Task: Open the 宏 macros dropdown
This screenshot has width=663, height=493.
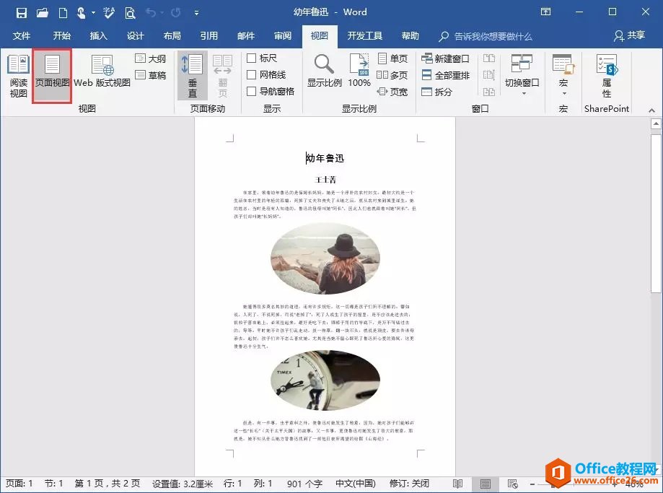Action: (563, 75)
